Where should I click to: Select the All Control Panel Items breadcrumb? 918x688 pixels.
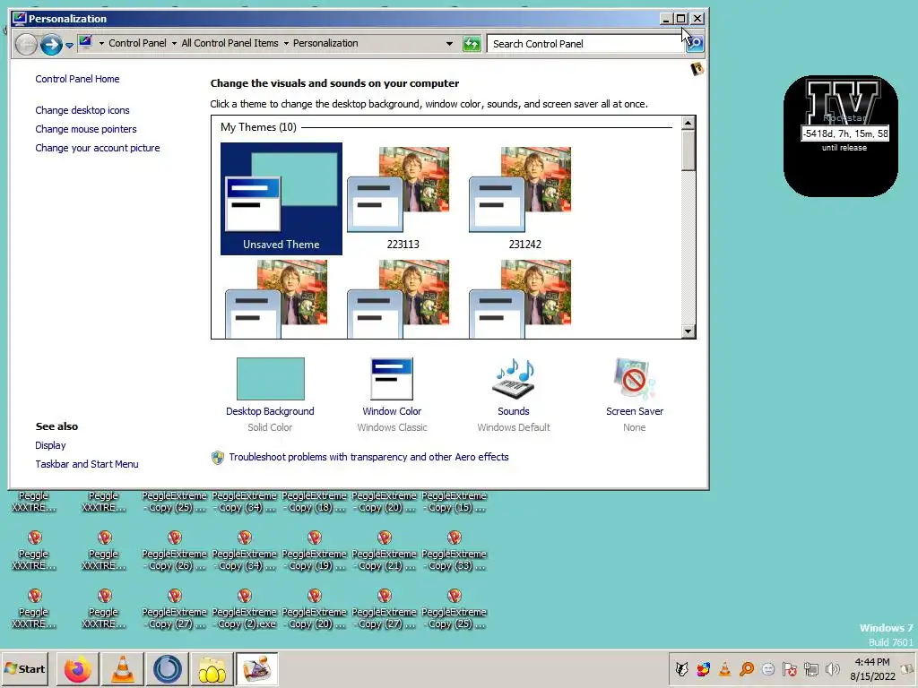point(229,43)
